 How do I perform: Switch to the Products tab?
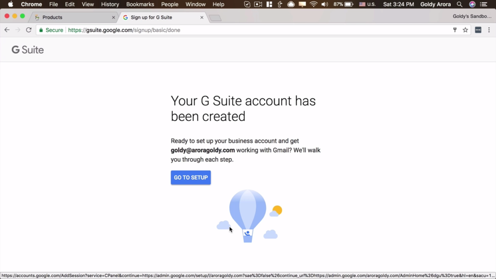tap(73, 17)
